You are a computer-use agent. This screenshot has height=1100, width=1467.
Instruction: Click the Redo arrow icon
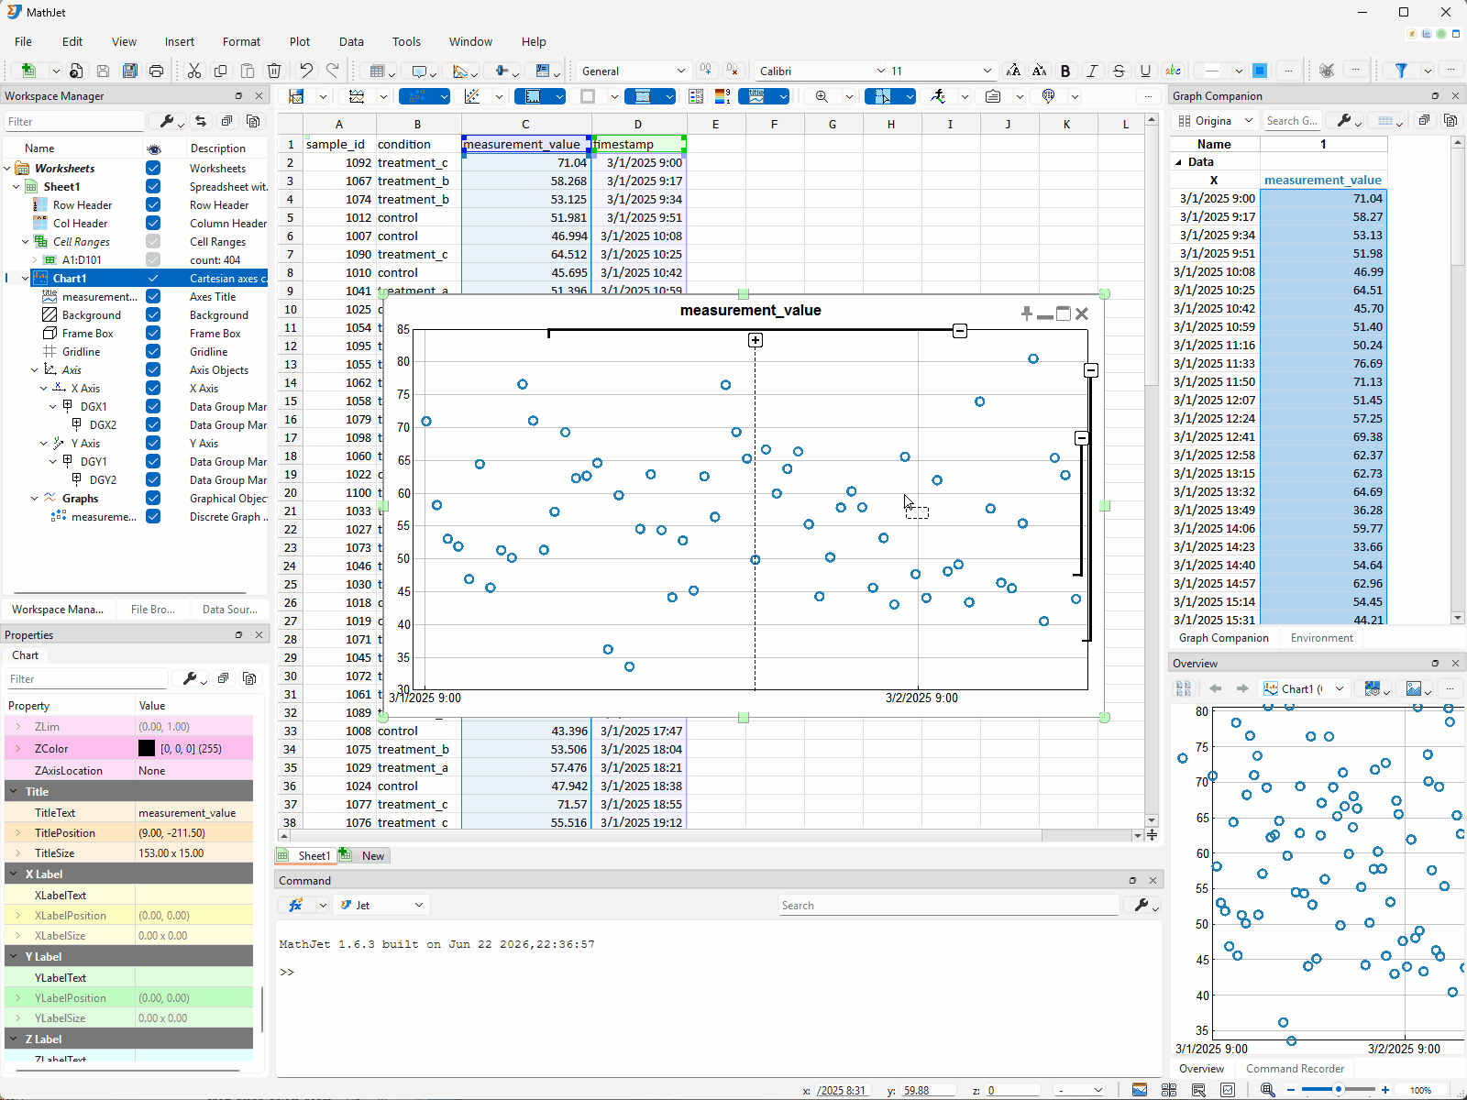click(333, 71)
